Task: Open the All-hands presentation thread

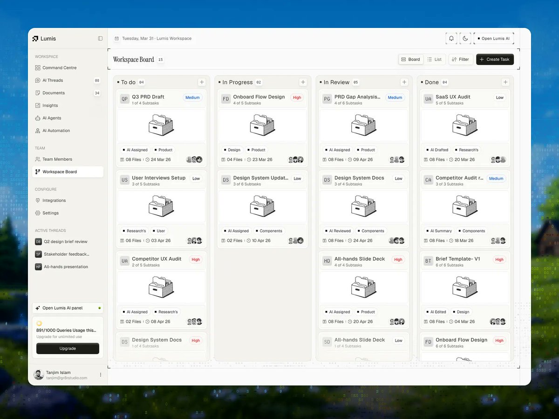Action: (68, 267)
